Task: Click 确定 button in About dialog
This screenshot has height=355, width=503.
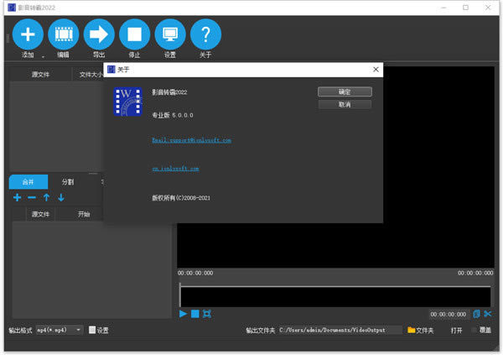Action: (x=345, y=91)
